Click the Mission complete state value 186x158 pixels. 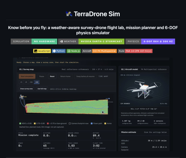[28, 135]
